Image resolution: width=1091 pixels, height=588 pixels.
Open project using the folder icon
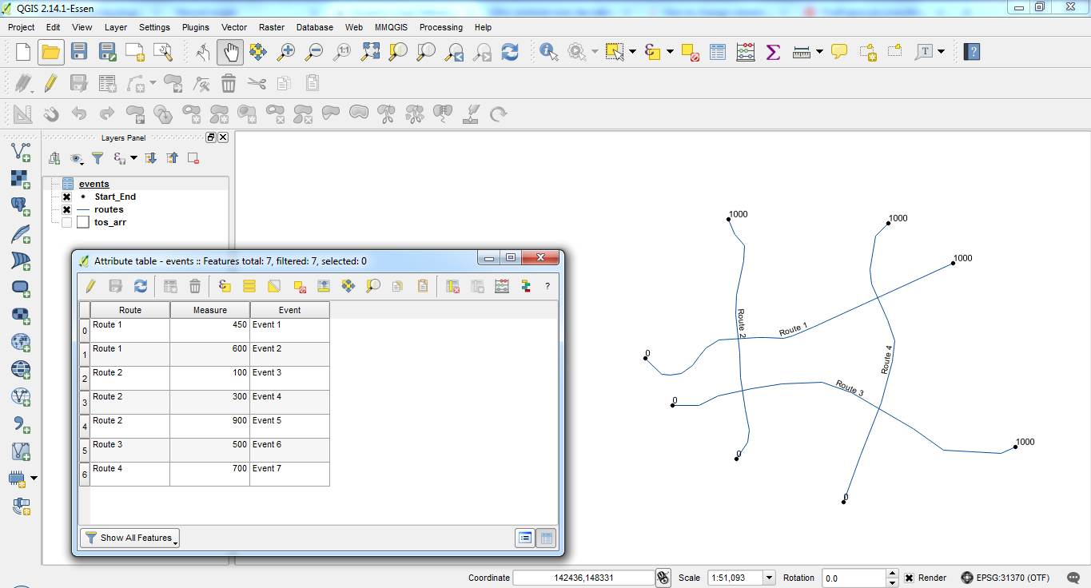tap(51, 52)
